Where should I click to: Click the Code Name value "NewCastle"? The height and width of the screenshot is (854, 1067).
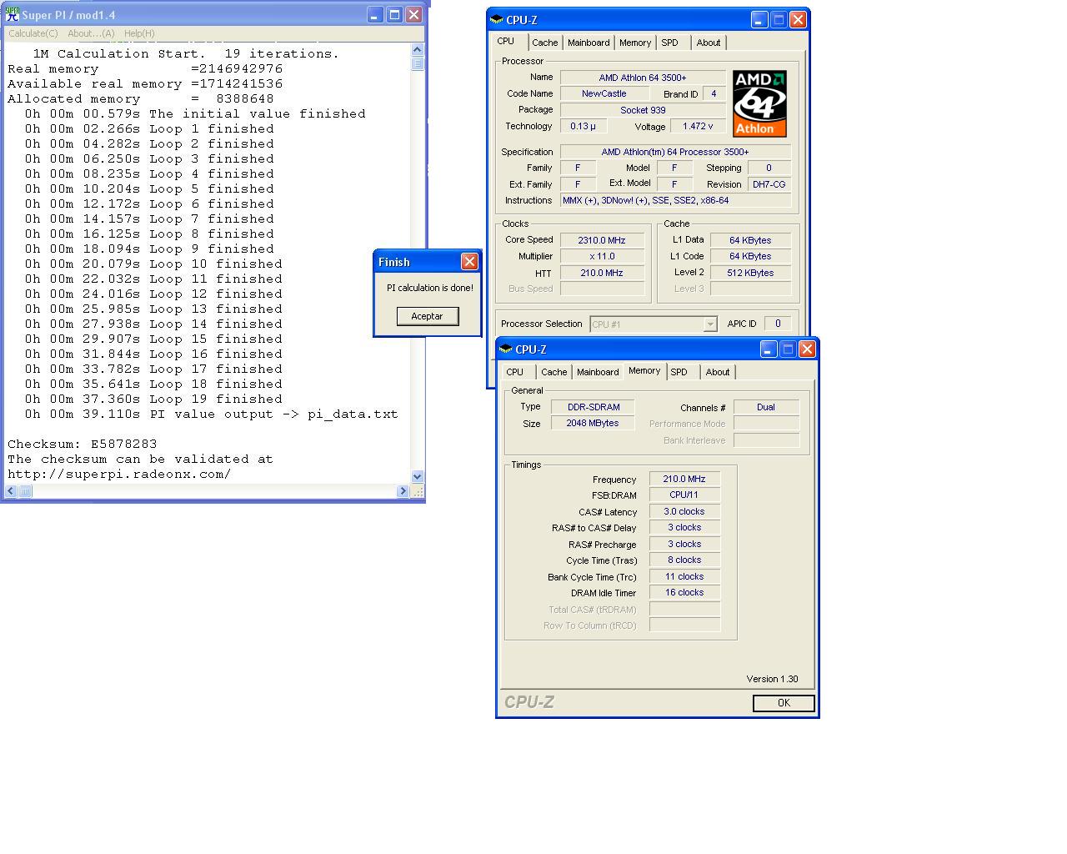pos(604,93)
